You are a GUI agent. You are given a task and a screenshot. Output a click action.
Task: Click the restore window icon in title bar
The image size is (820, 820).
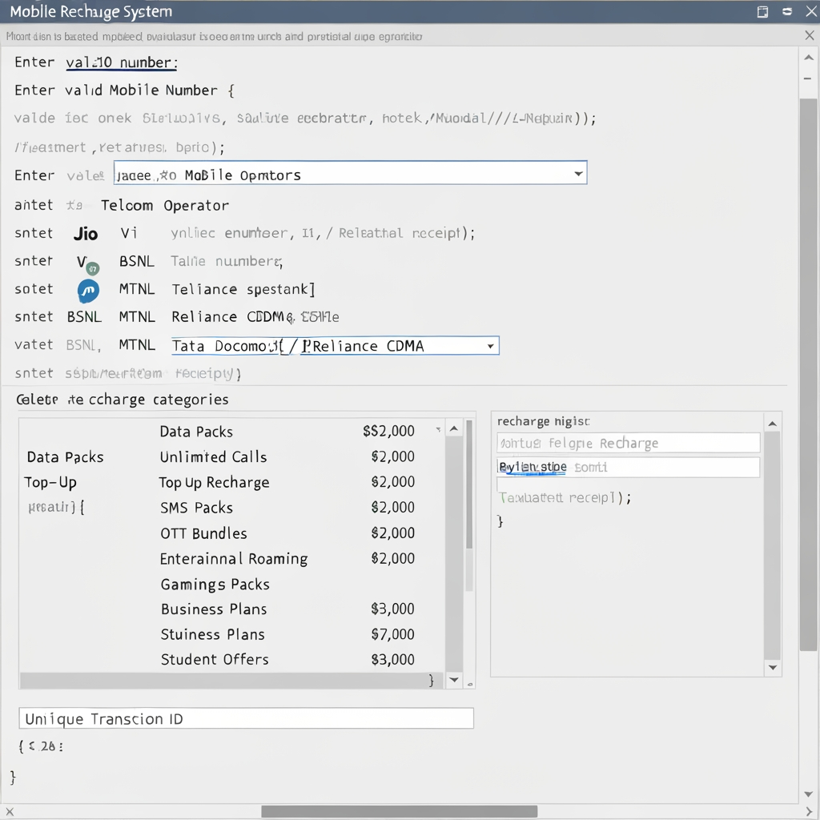click(762, 11)
